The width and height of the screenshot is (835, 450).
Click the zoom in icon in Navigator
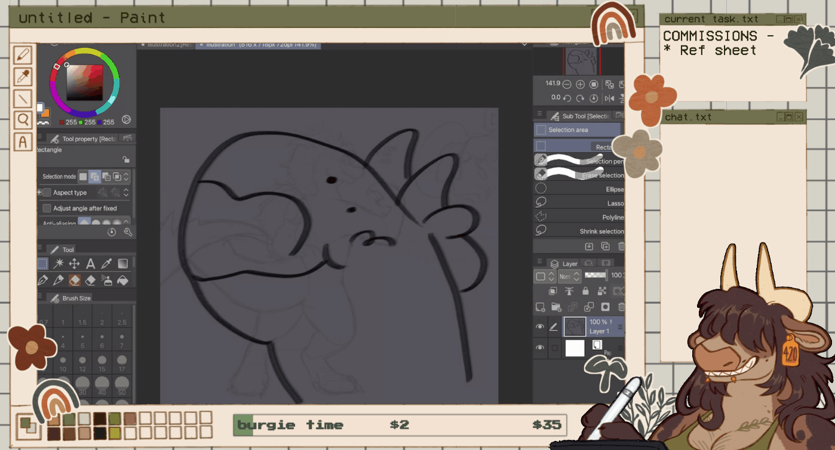pyautogui.click(x=580, y=85)
